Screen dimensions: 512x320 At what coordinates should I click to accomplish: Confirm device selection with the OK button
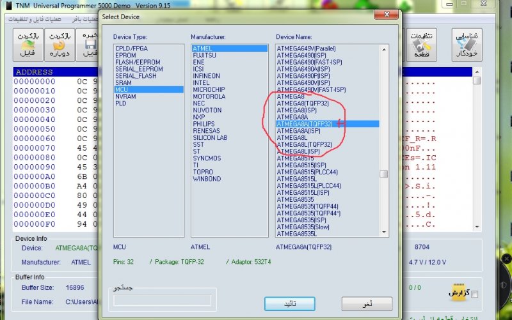point(290,303)
